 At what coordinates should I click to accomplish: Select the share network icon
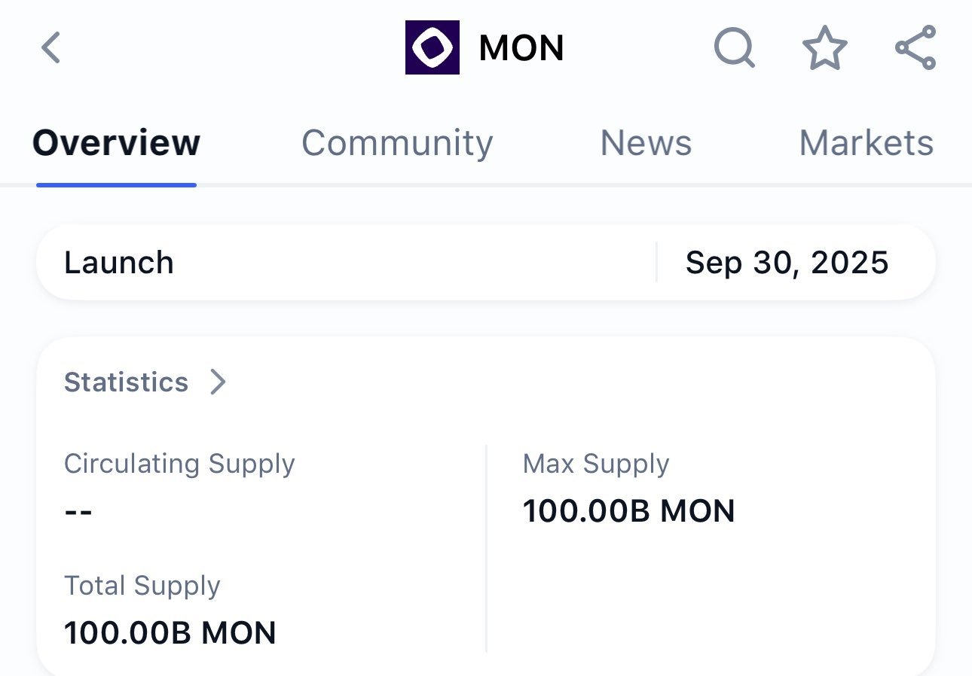tap(915, 47)
